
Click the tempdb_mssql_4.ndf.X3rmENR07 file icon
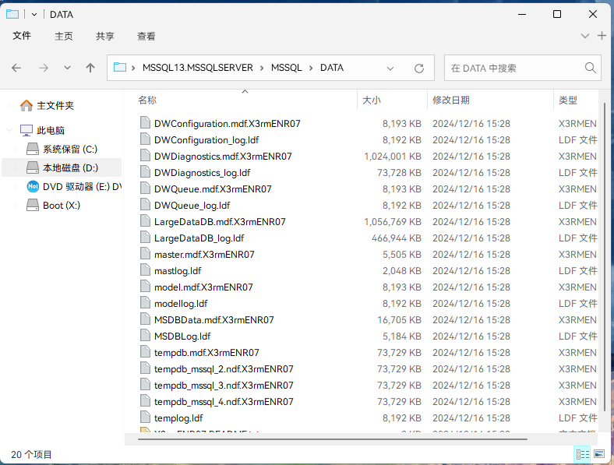(145, 401)
